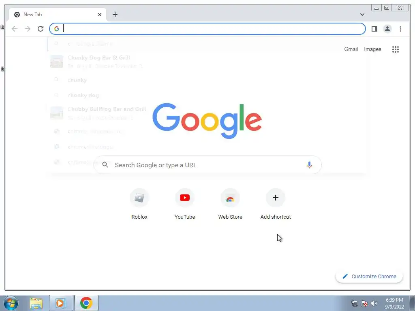Click the Google logo
The image size is (415, 311).
[x=207, y=121]
